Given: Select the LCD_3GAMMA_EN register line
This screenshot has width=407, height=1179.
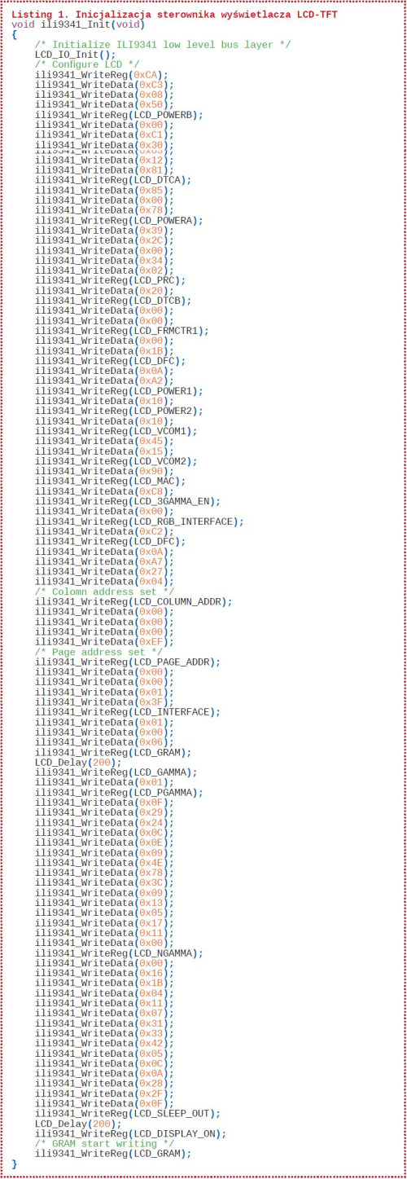Looking at the screenshot, I should [x=128, y=501].
